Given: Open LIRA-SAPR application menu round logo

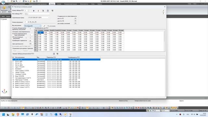Looking at the screenshot, I should click(3, 2).
